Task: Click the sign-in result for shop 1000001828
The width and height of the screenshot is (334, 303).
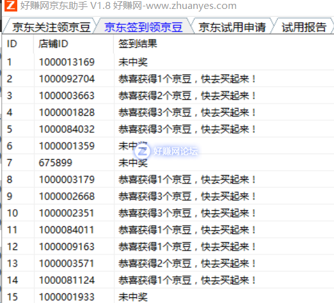Action: click(x=187, y=113)
